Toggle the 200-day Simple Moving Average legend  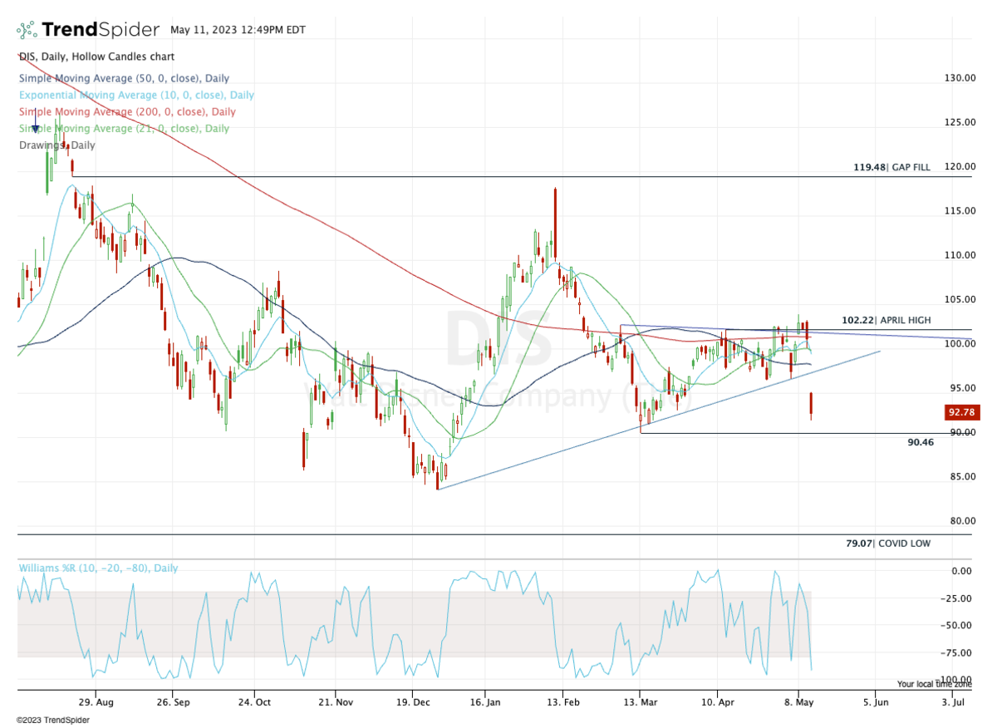[x=127, y=111]
